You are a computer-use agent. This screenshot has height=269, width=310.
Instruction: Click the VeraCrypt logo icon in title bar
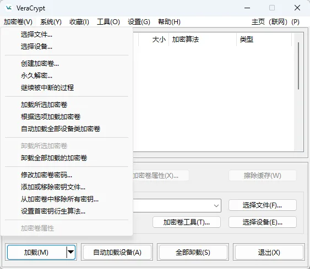9,8
